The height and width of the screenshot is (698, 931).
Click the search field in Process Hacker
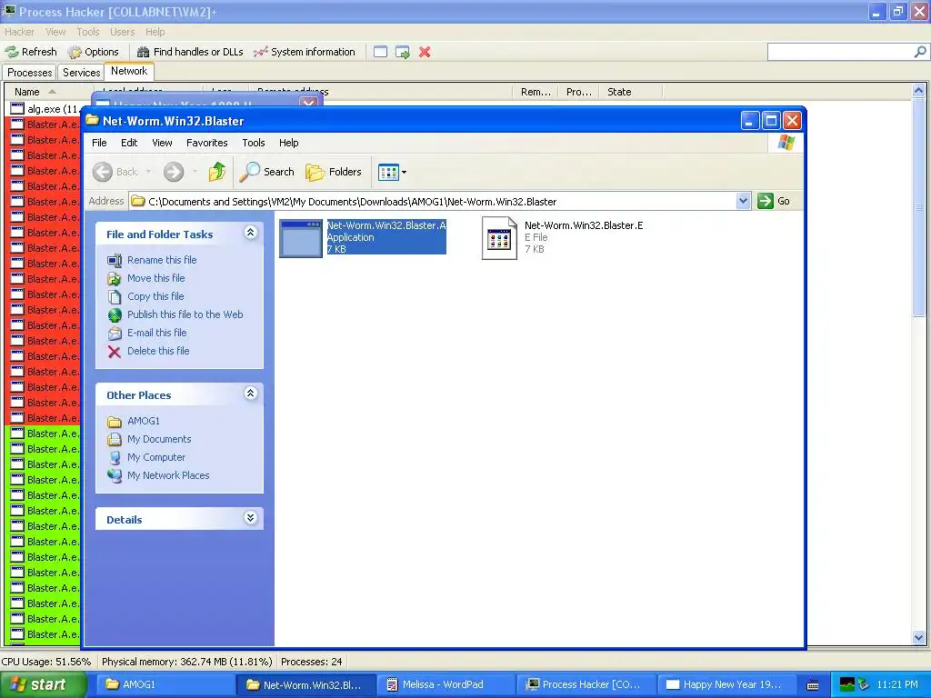pos(840,52)
